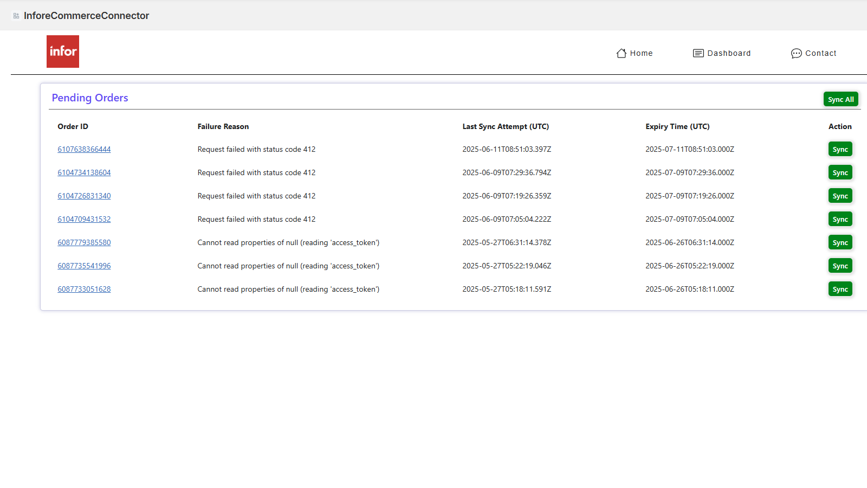
Task: Click expiry 2025-06-26T06:31:14.000Z
Action: pos(690,242)
